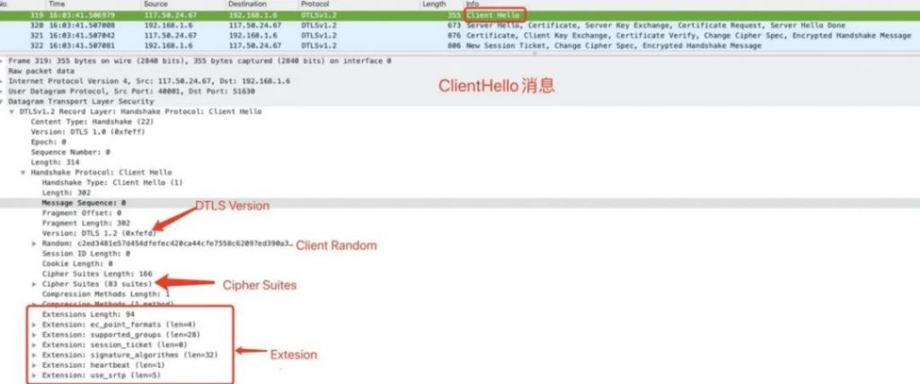Select the Message Sequence: 0 line
Viewport: 920px width, 384px height.
pos(460,203)
